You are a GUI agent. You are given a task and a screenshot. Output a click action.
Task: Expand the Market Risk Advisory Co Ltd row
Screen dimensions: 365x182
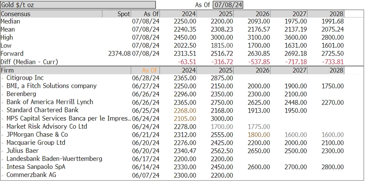pos(2,127)
